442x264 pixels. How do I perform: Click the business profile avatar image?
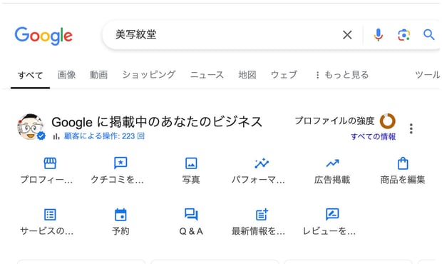coord(31,126)
